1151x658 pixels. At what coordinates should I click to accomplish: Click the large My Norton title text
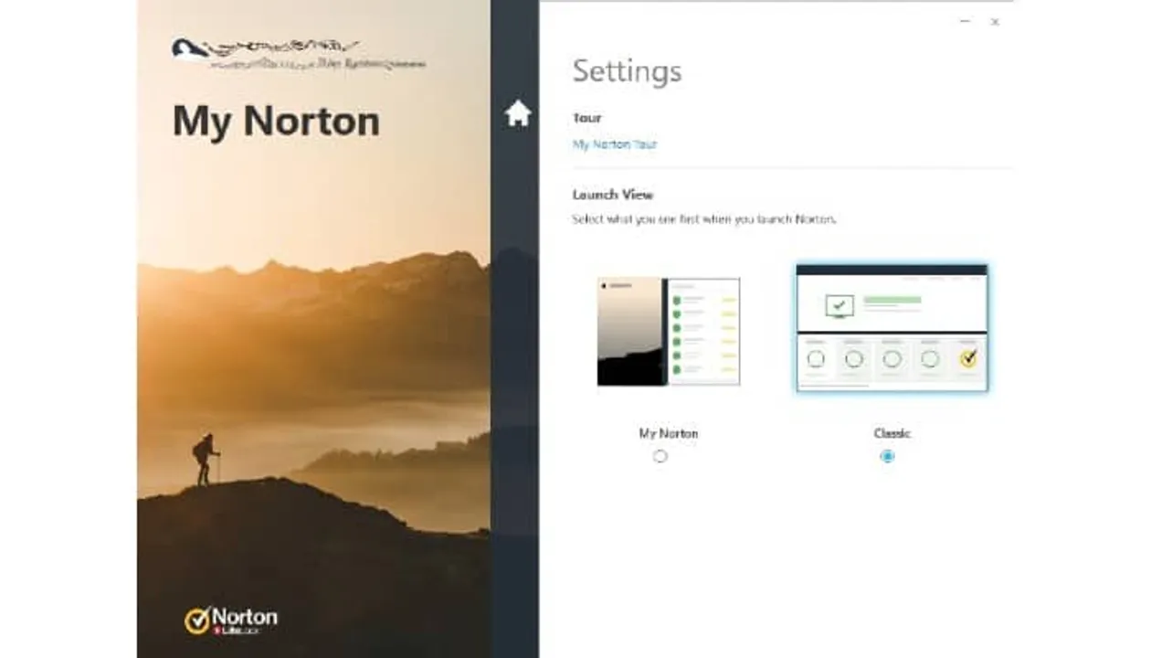point(276,122)
